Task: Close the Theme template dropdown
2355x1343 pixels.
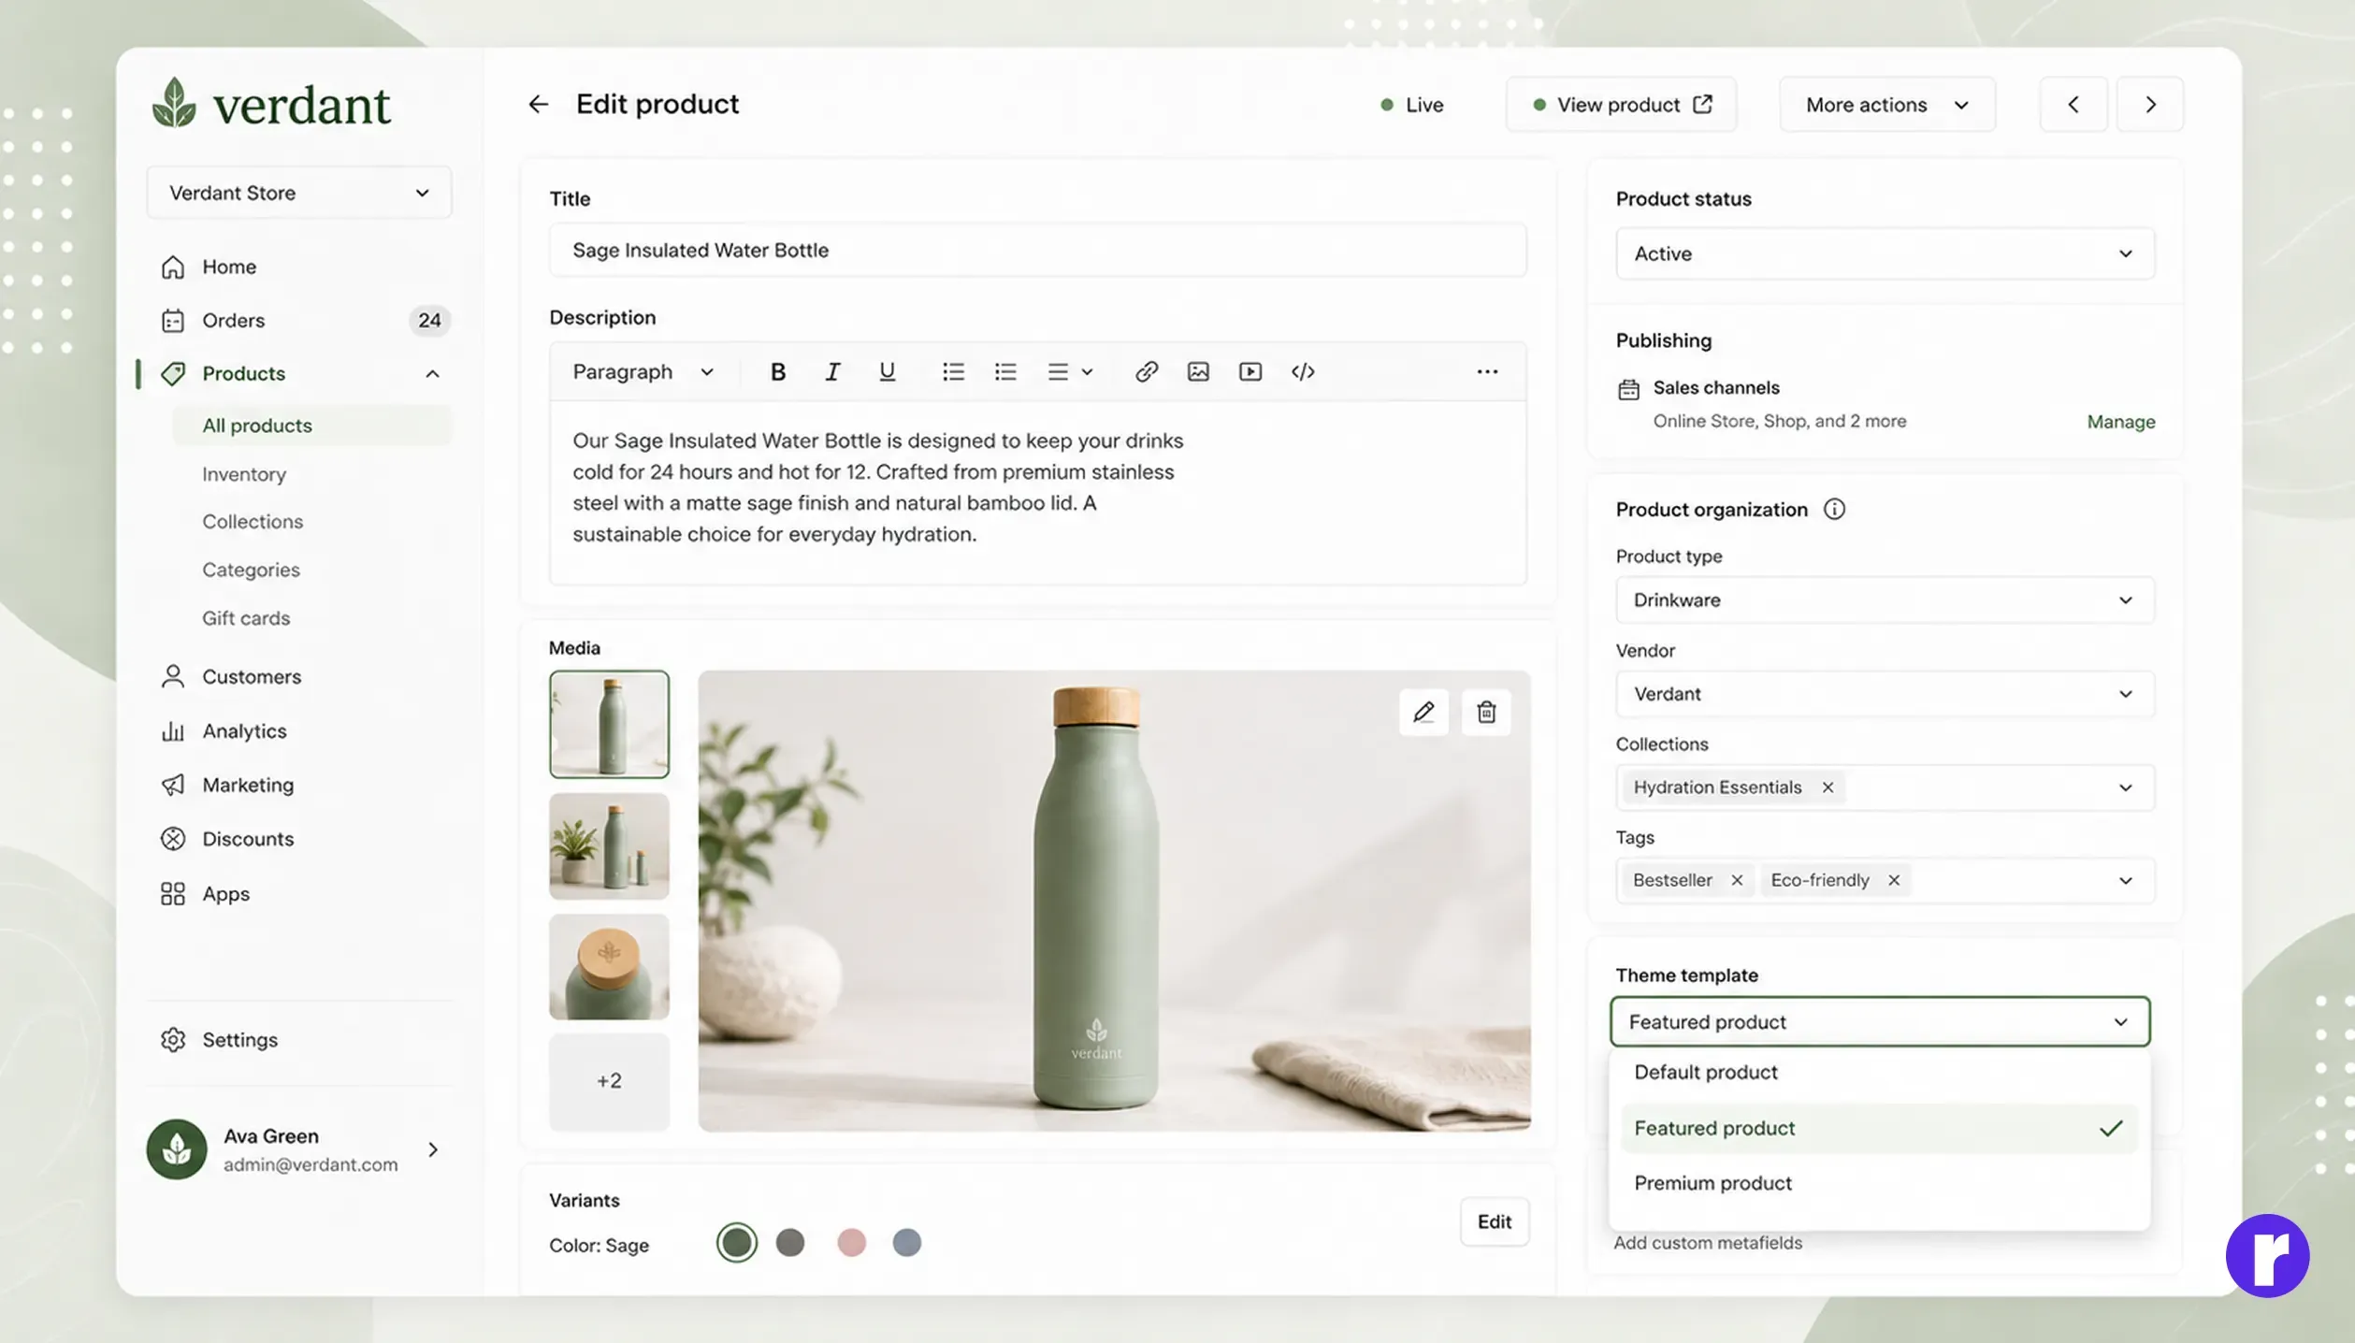Action: point(1880,1021)
